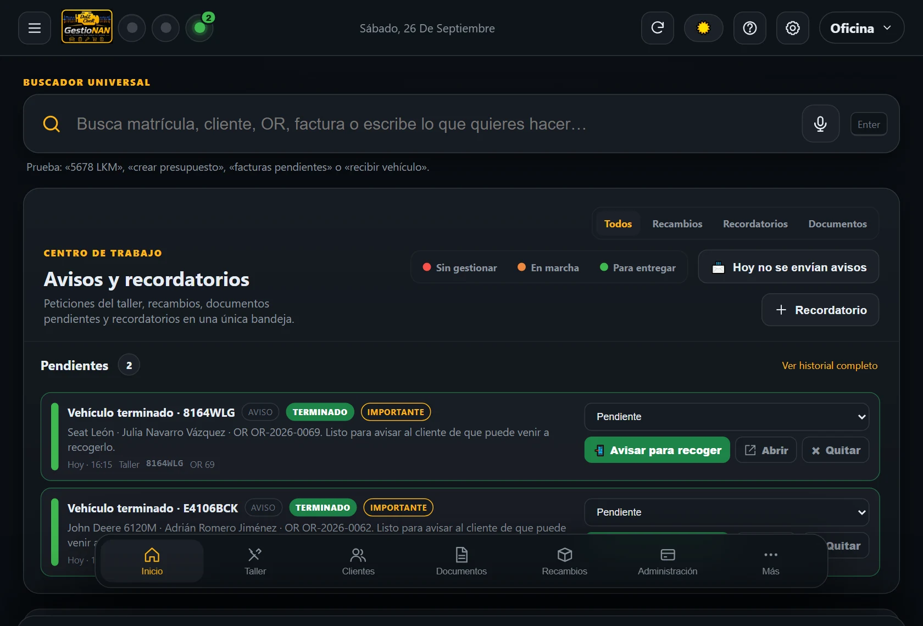Open the hamburger menu
923x626 pixels.
(x=35, y=28)
